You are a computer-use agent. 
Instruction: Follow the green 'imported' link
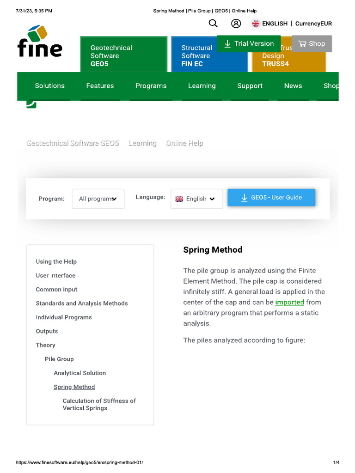coord(289,303)
